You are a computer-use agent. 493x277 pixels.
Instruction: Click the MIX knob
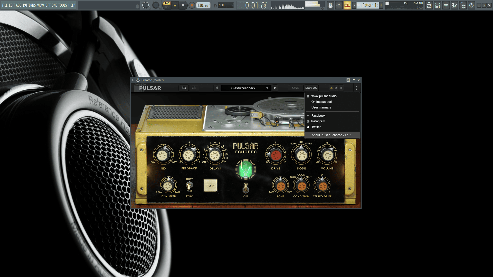(163, 155)
